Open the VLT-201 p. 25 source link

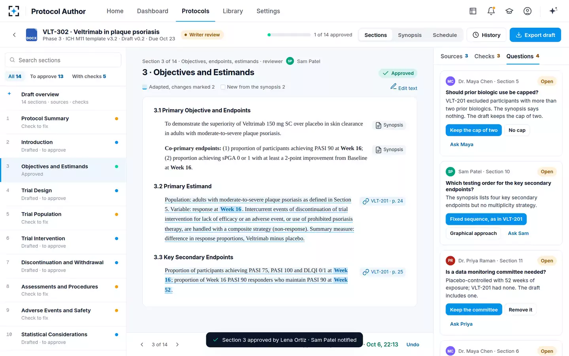click(383, 272)
